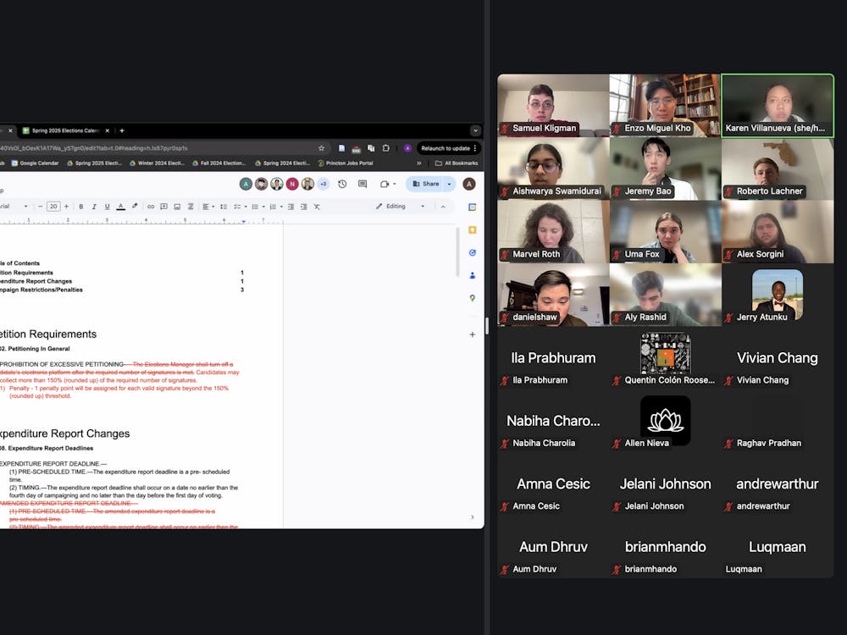Unmute Samuel Kligman's microphone icon

pos(503,129)
